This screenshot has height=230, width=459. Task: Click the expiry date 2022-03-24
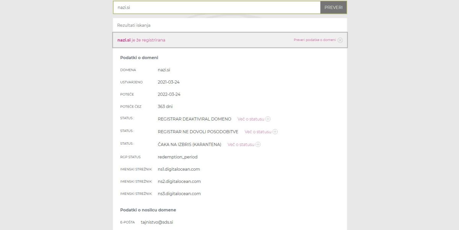pos(169,94)
